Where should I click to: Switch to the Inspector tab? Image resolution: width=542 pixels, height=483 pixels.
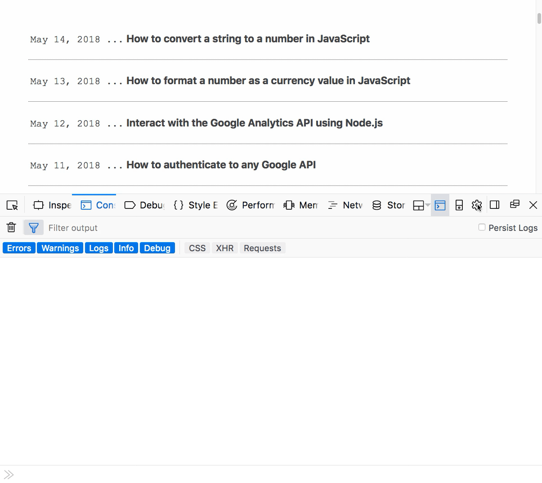tap(52, 205)
